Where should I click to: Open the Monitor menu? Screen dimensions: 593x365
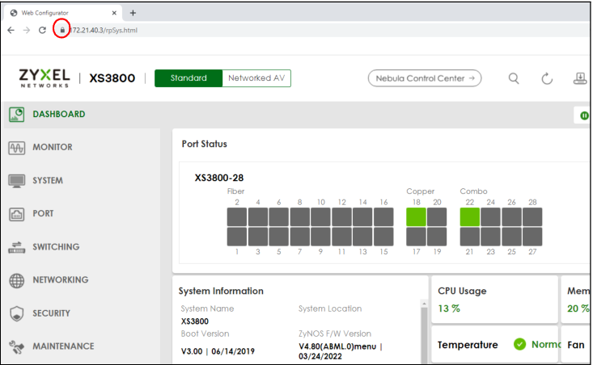click(53, 147)
